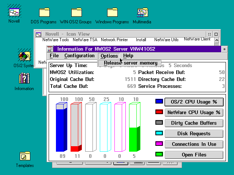Click the Original Cache Buf value 1511
The image size is (234, 175).
click(130, 79)
